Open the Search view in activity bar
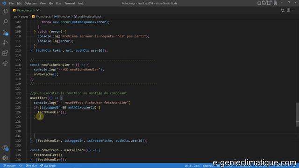The width and height of the screenshot is (299, 168). coord(5,22)
